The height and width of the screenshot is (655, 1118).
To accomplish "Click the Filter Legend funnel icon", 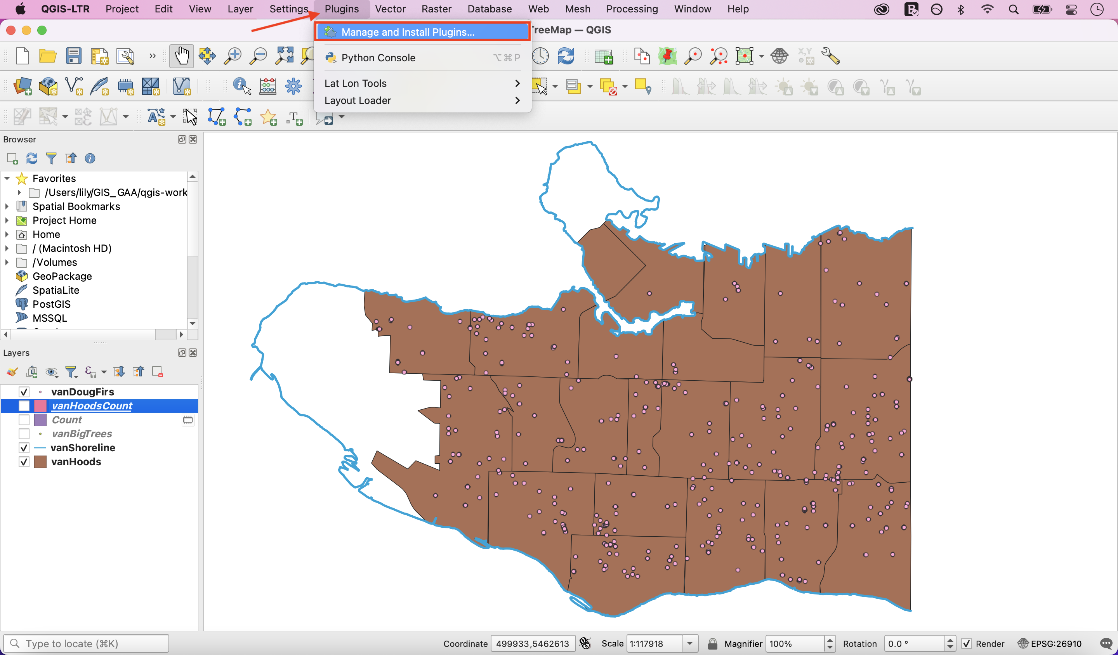I will 71,372.
